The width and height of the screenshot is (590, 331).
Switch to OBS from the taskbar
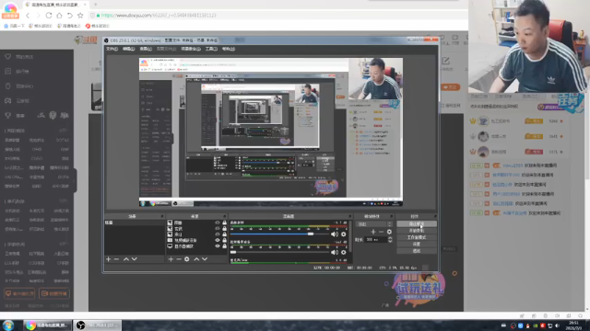click(97, 325)
